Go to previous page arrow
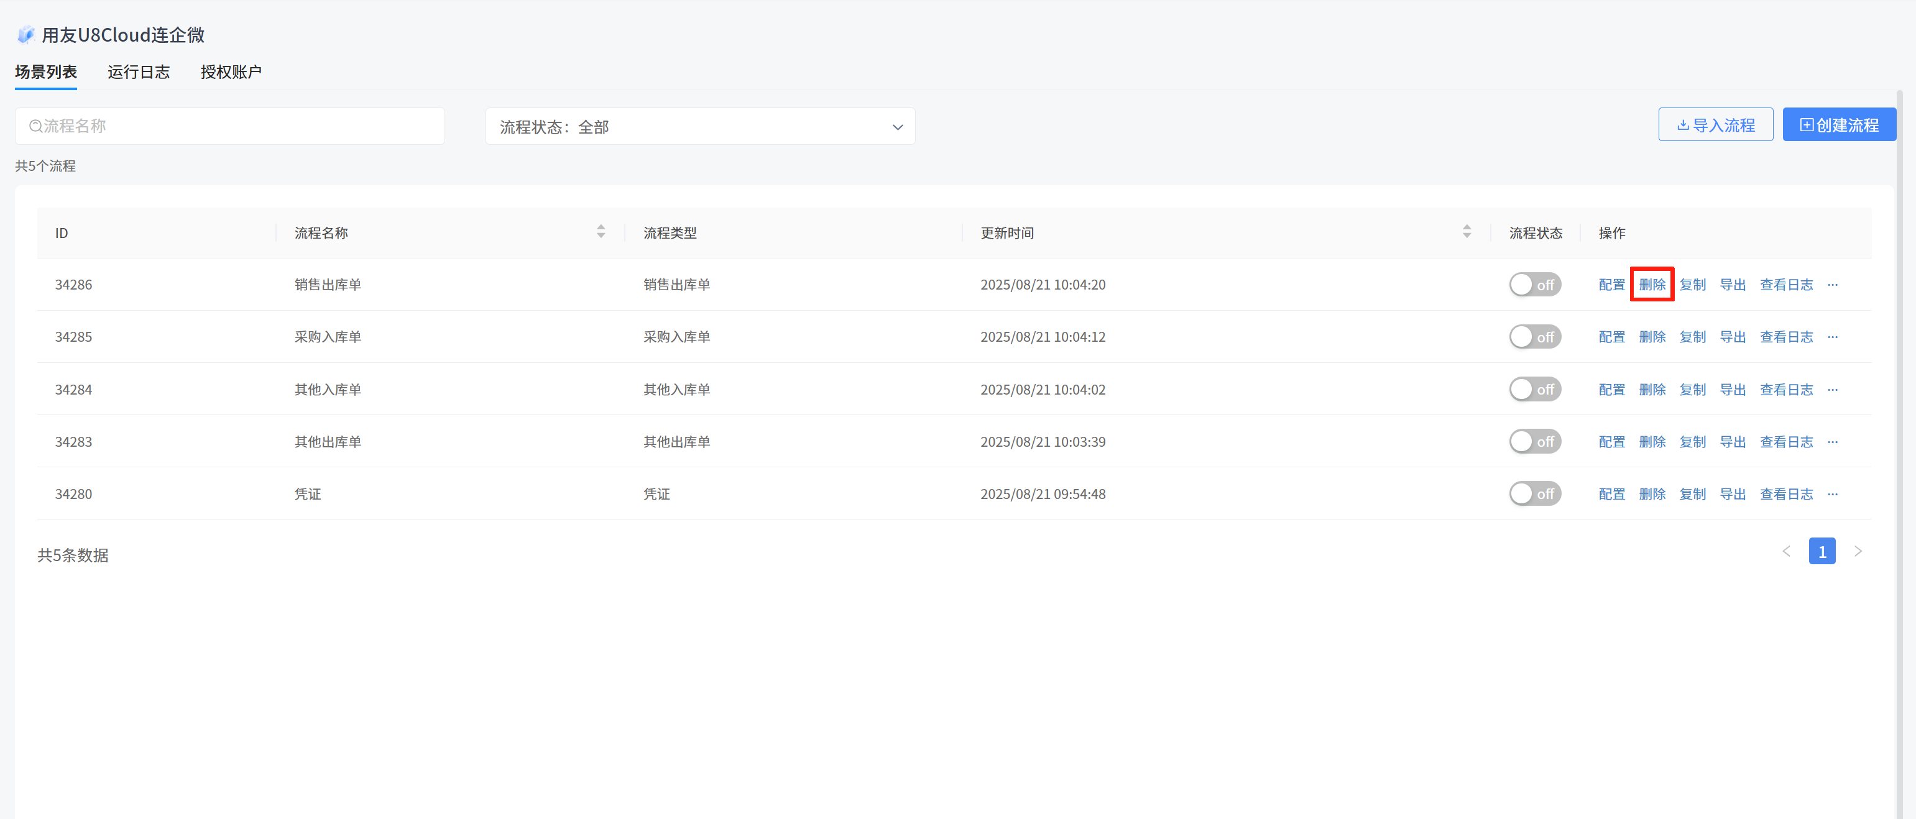Screen dimensions: 1916x819 (1786, 551)
